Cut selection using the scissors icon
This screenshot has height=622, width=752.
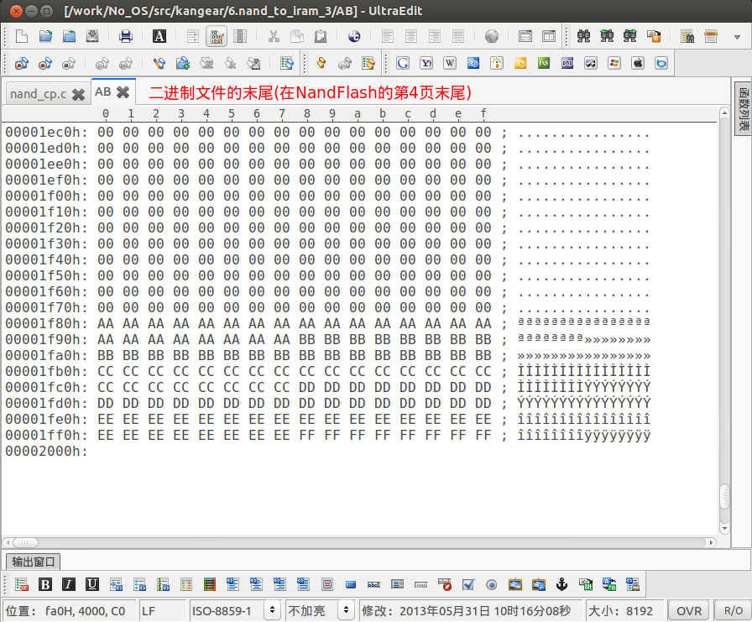pyautogui.click(x=274, y=36)
